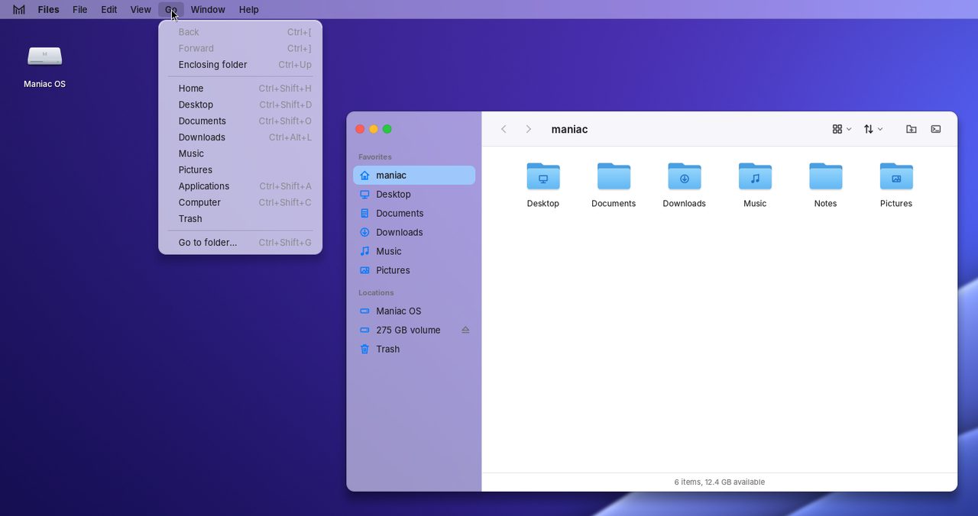Choose Computer from the Go menu

click(240, 202)
